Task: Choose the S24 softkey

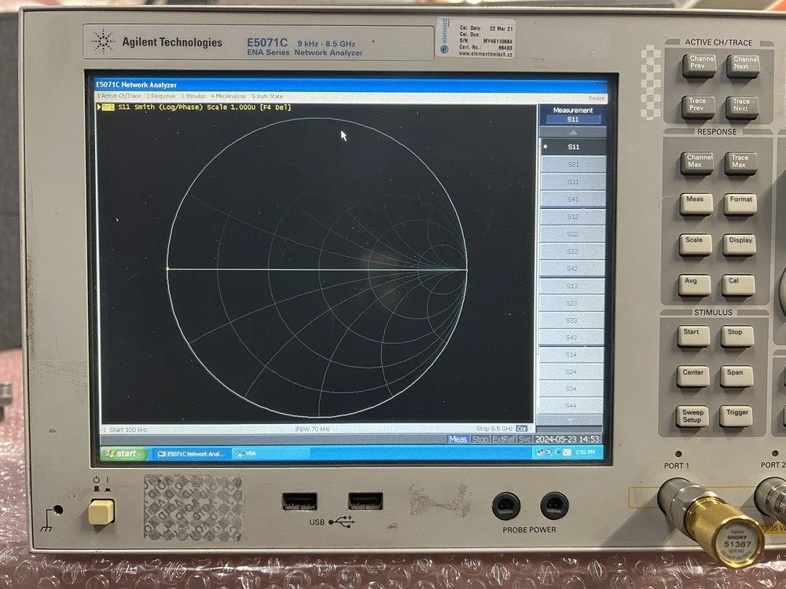Action: pyautogui.click(x=571, y=371)
